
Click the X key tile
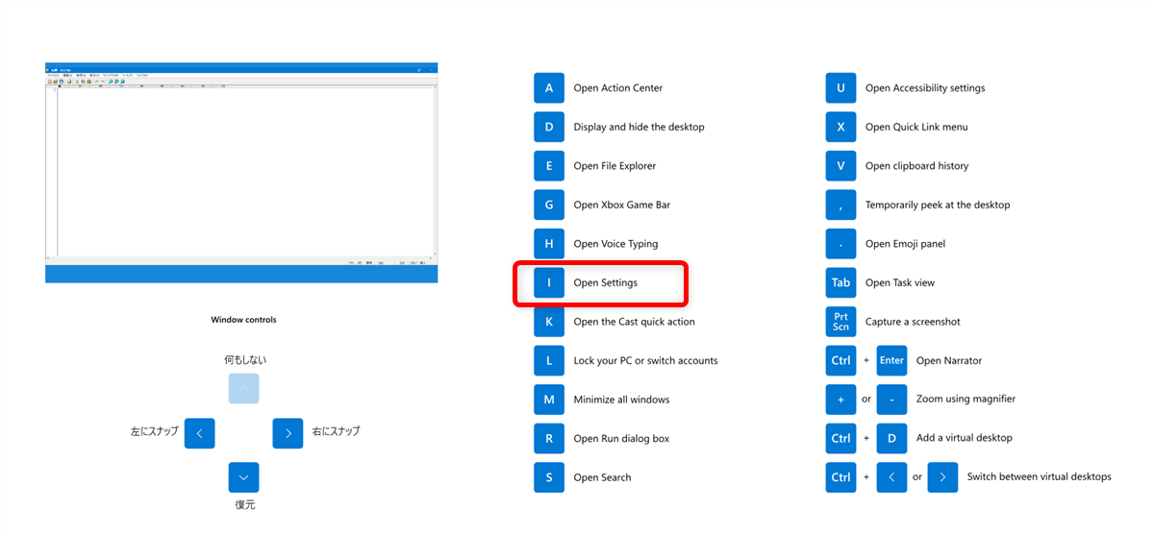840,127
